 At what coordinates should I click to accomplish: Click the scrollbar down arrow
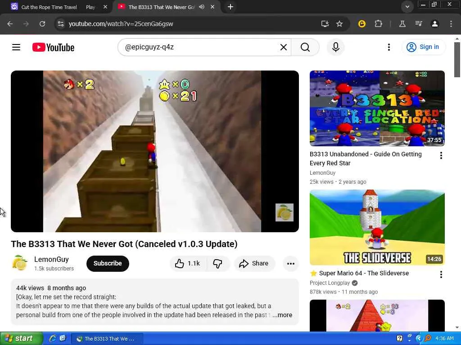click(456, 327)
